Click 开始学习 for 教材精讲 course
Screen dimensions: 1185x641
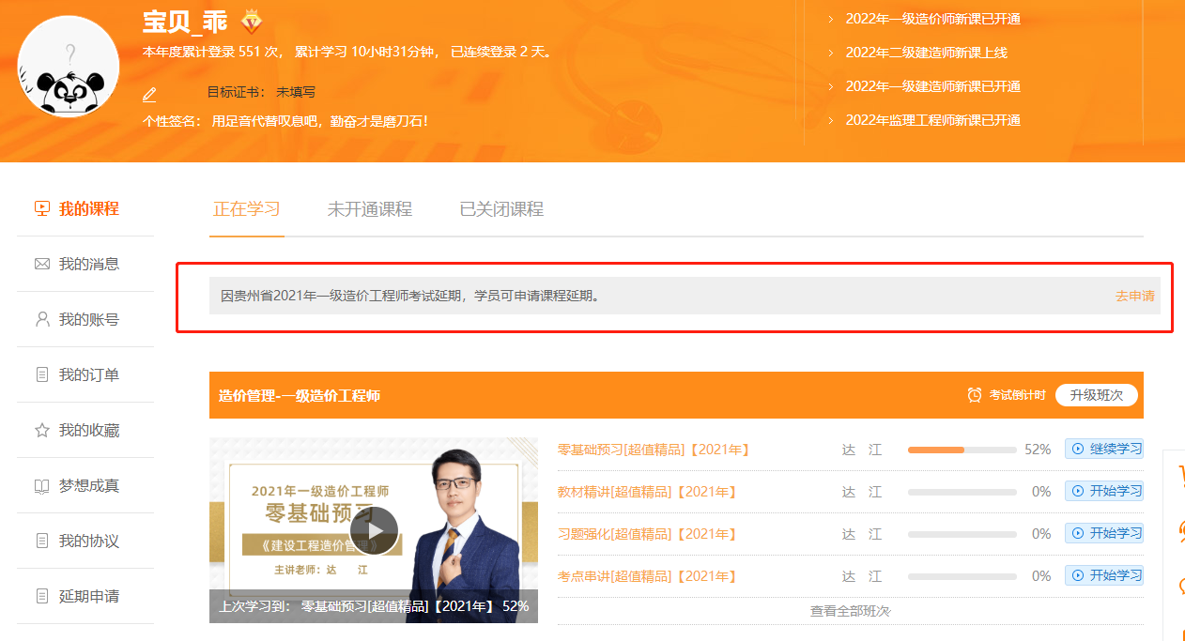[1104, 492]
